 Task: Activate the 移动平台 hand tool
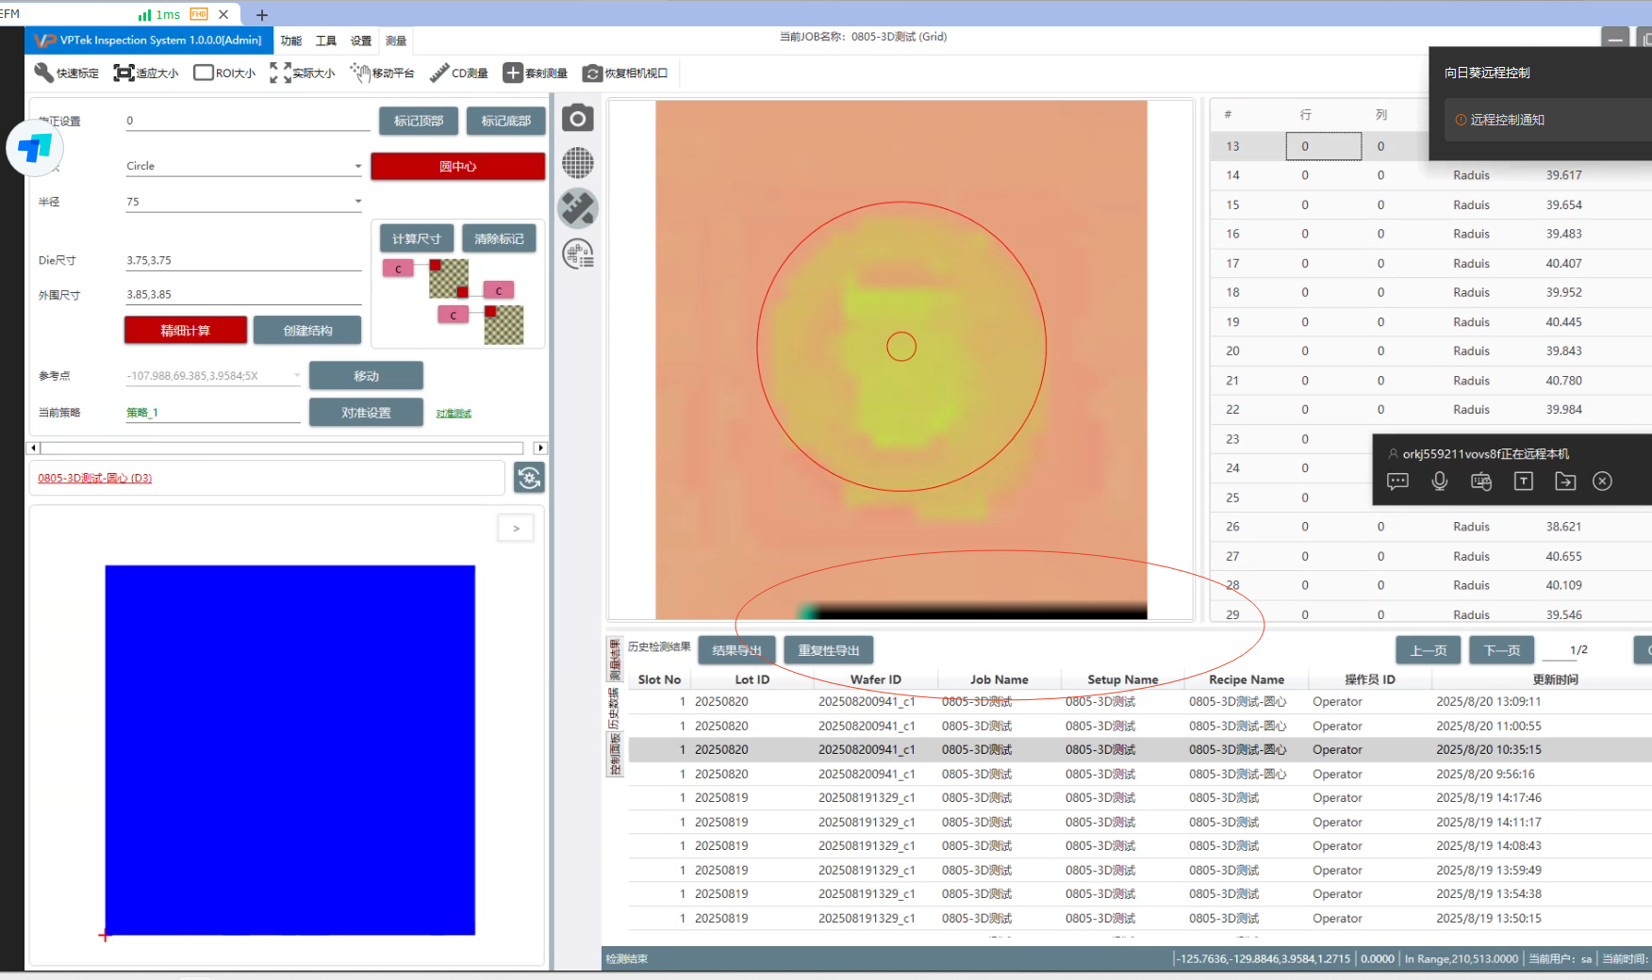coord(382,73)
